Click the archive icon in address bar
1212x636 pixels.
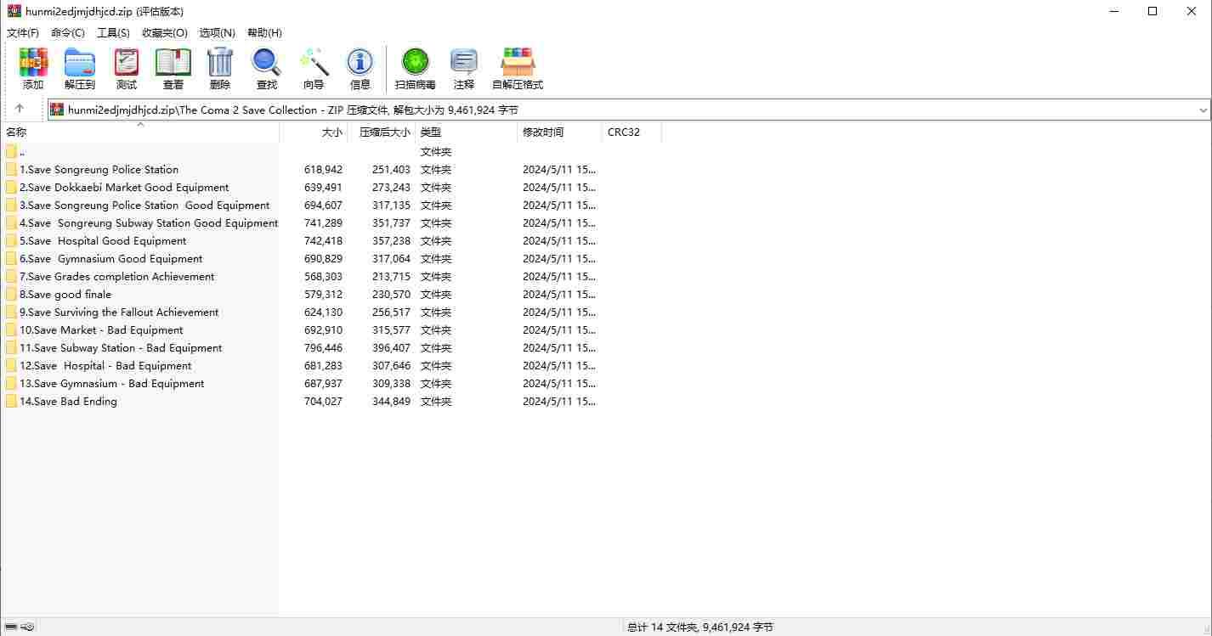click(x=57, y=110)
